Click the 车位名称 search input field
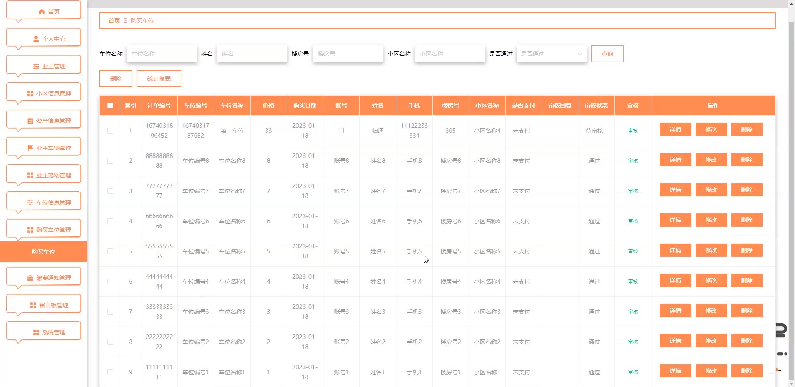Viewport: 795px width, 387px height. [x=162, y=54]
